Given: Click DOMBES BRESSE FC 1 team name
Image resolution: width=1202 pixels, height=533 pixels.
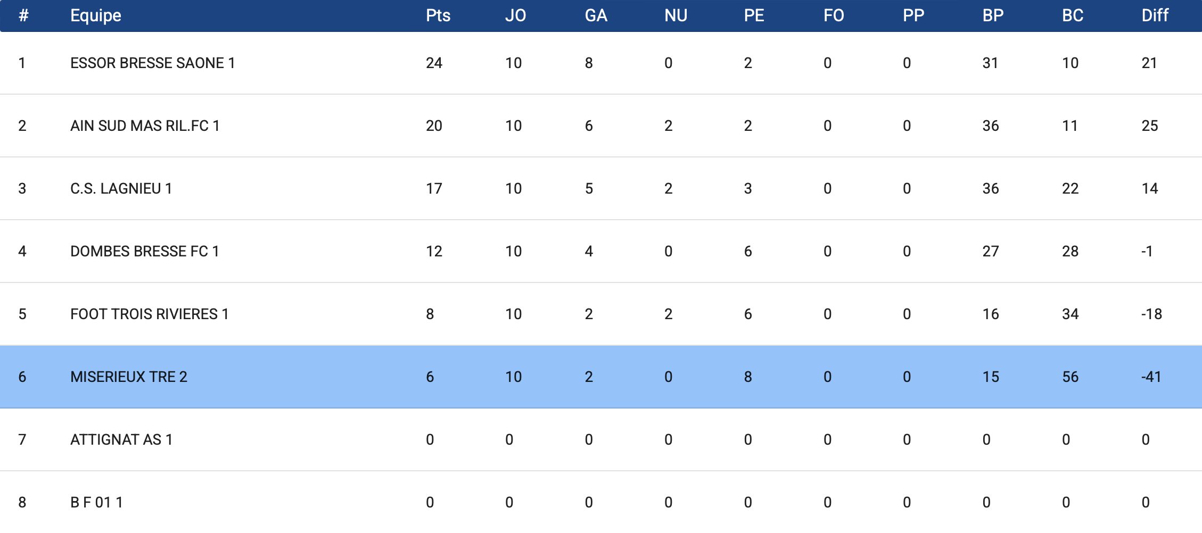Looking at the screenshot, I should pos(145,252).
